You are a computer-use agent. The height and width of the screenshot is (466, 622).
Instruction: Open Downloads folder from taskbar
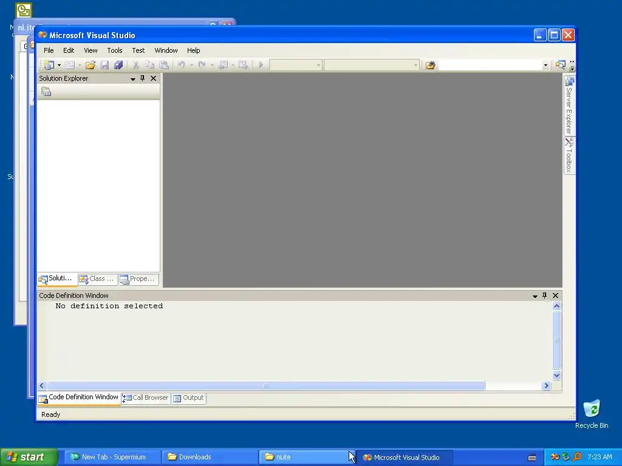(210, 458)
